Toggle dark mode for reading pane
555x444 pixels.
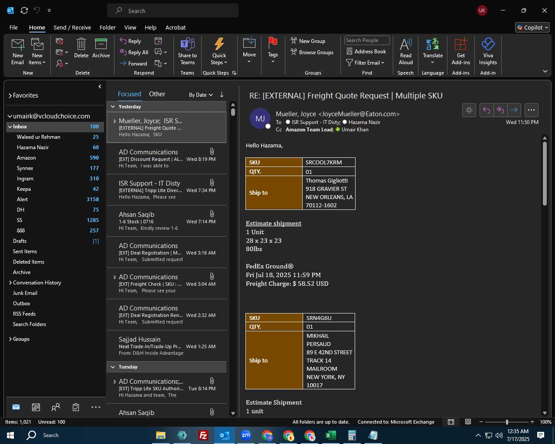(x=469, y=110)
